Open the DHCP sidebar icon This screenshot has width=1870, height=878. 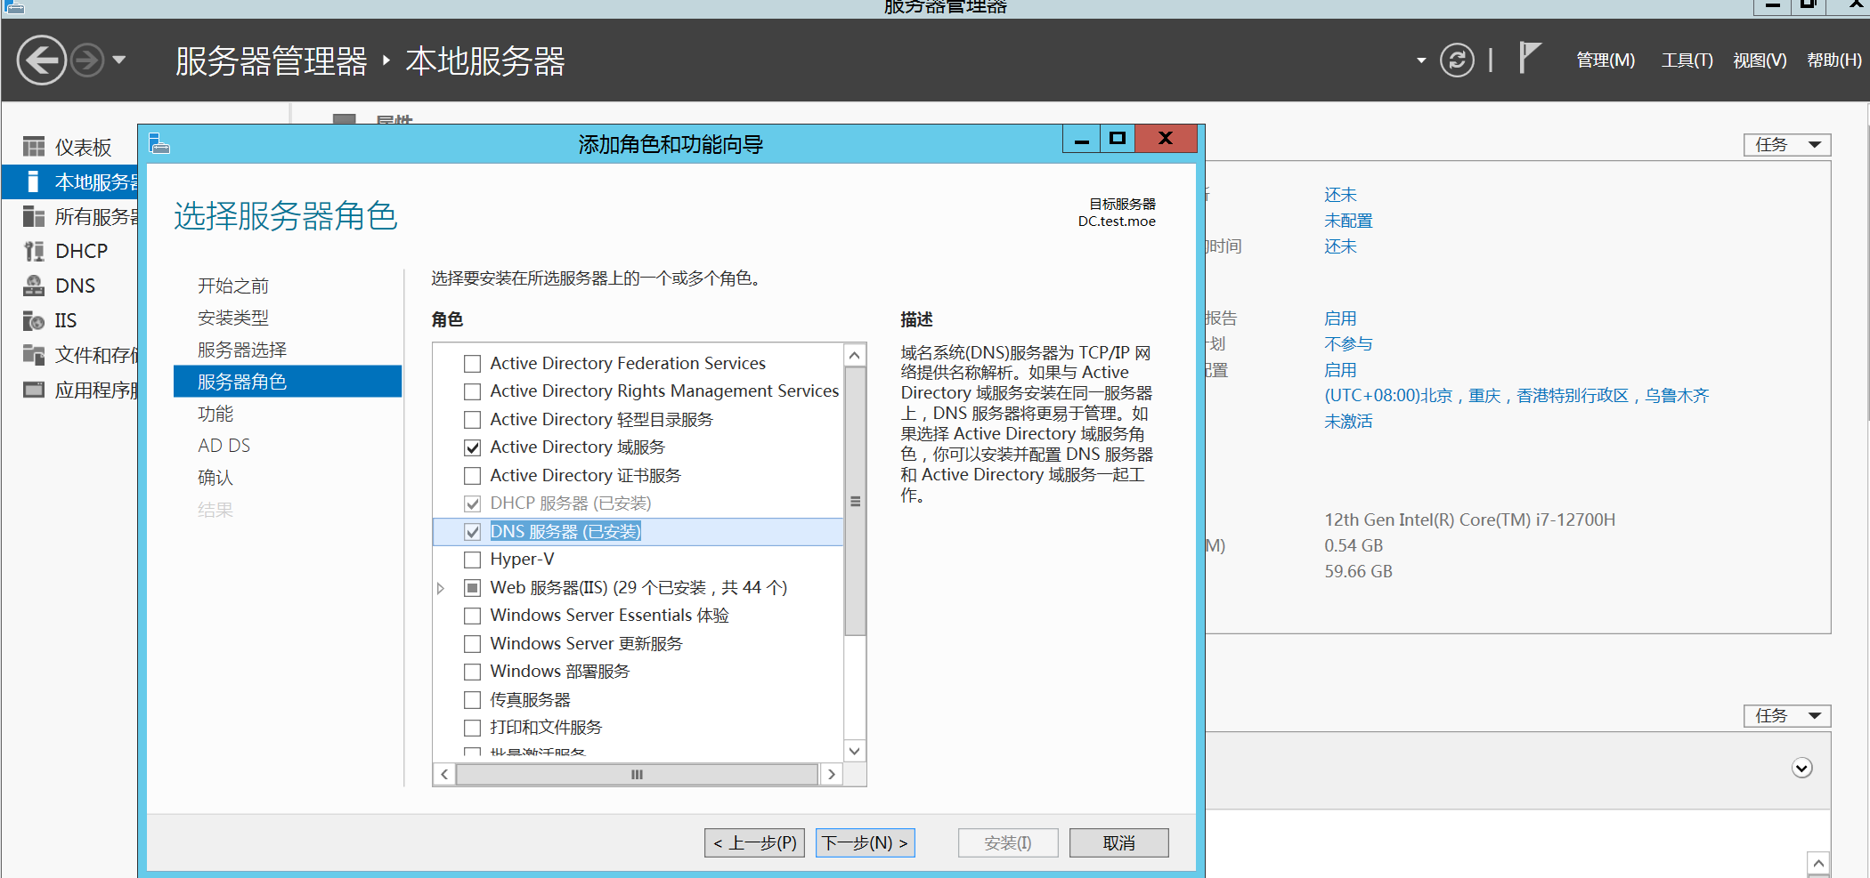click(34, 251)
